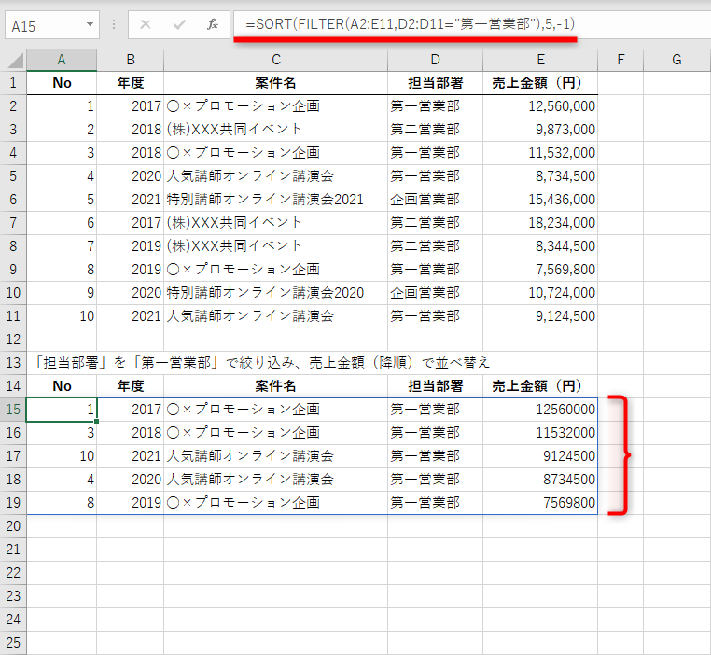This screenshot has height=655, width=711.
Task: Click 第二営業部 cell in row 3
Action: click(x=436, y=130)
